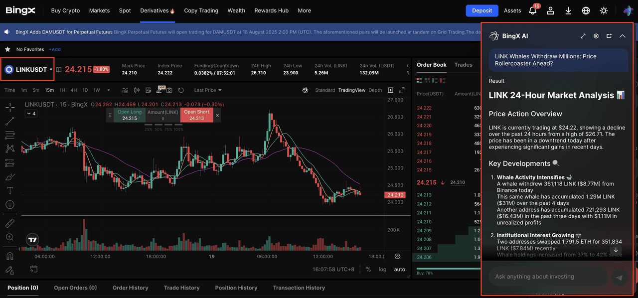Click the TradingView logo on chart
This screenshot has height=298, width=638.
pyautogui.click(x=33, y=240)
